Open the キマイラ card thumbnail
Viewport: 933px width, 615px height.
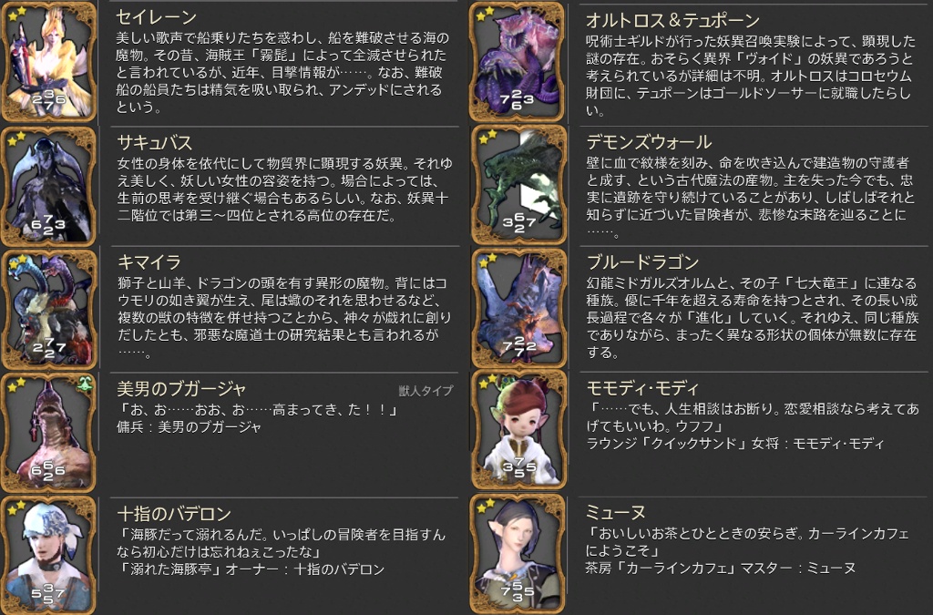(49, 309)
